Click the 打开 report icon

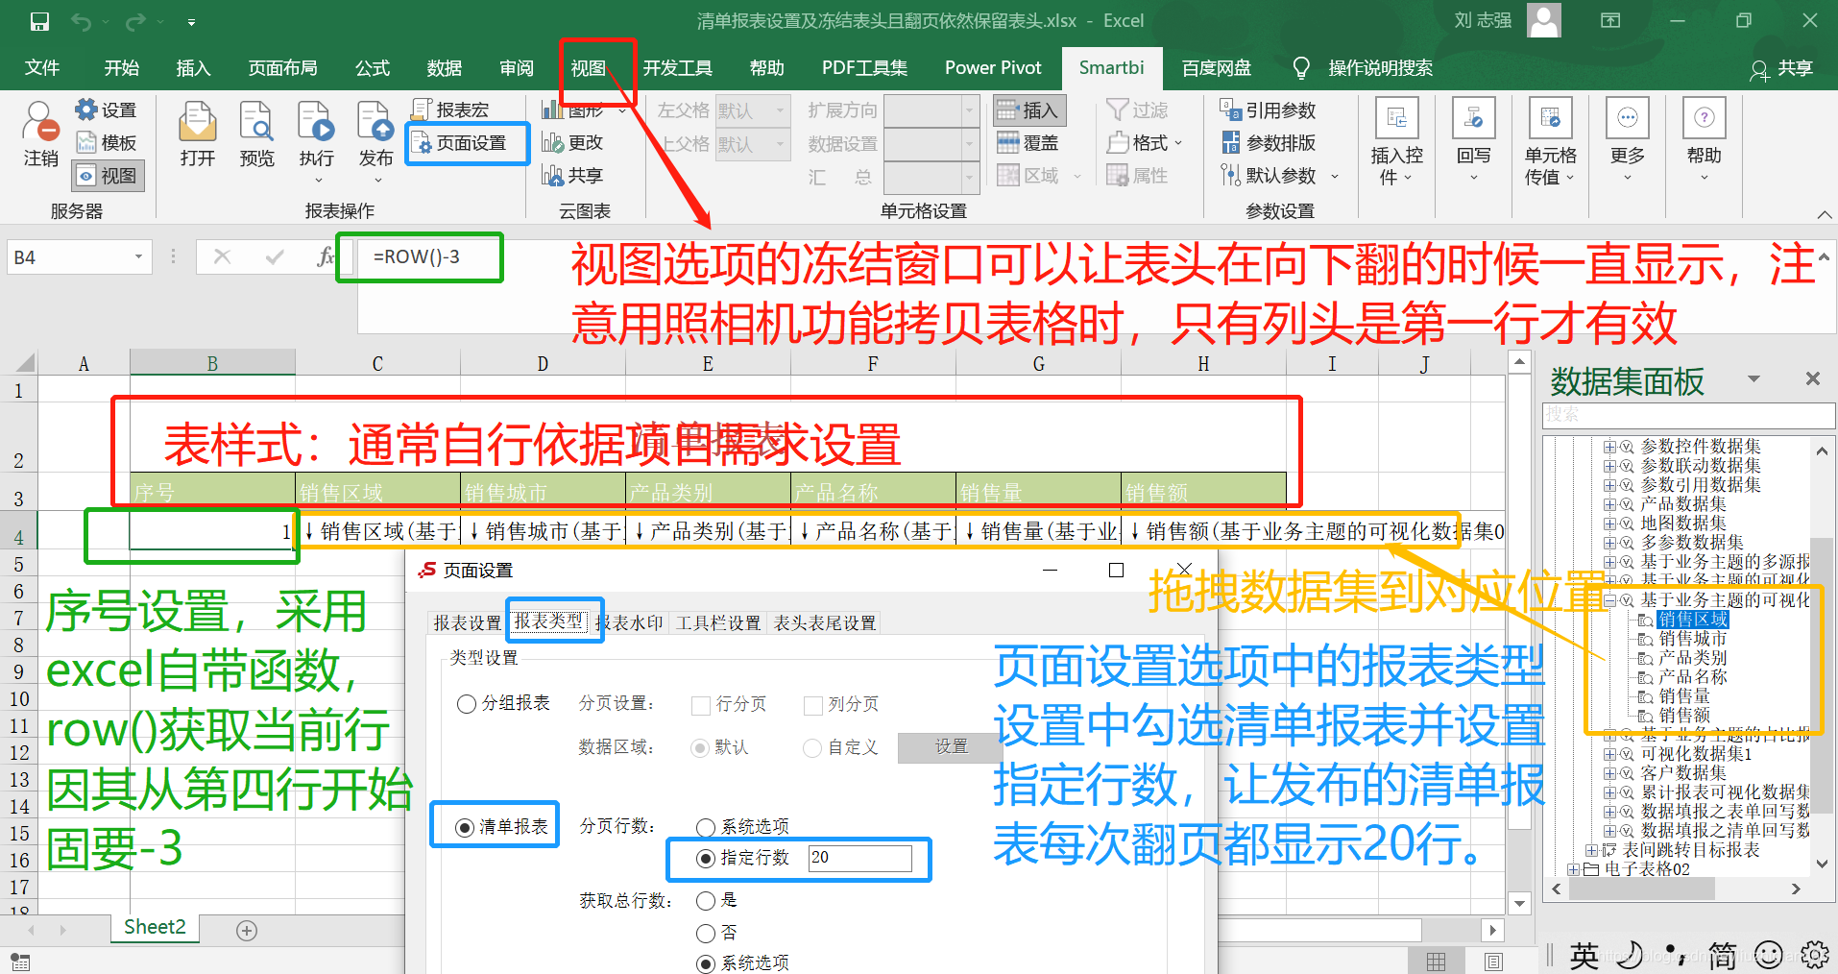(198, 122)
